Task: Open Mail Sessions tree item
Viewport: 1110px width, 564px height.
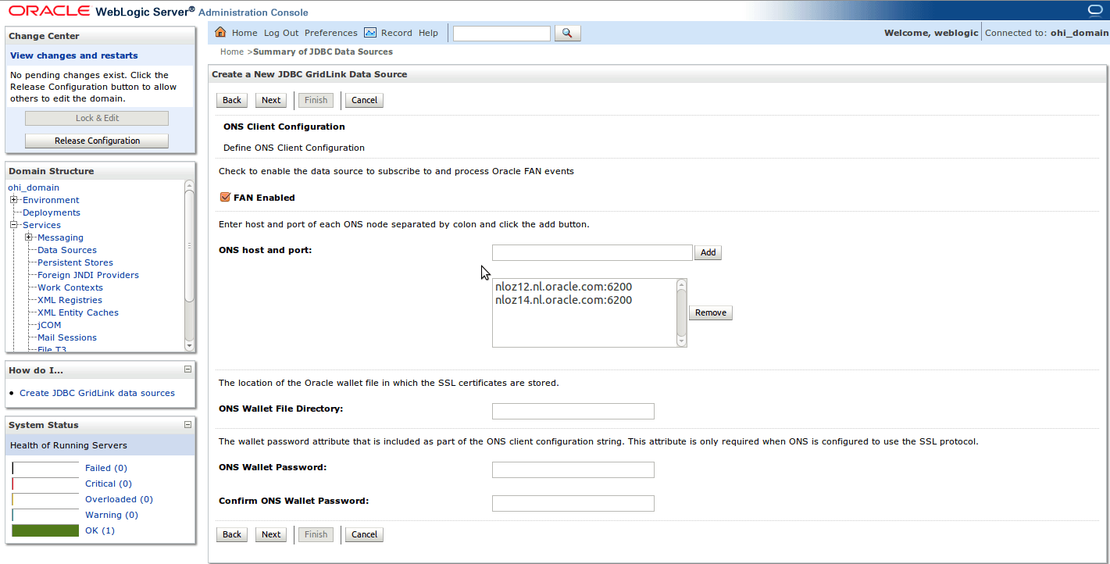Action: 67,337
